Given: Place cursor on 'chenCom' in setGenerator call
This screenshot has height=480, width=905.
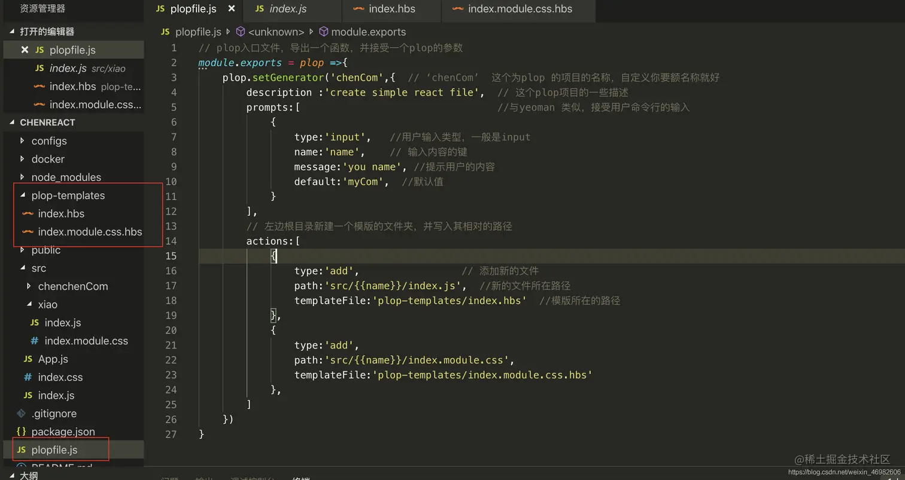Looking at the screenshot, I should coord(357,78).
